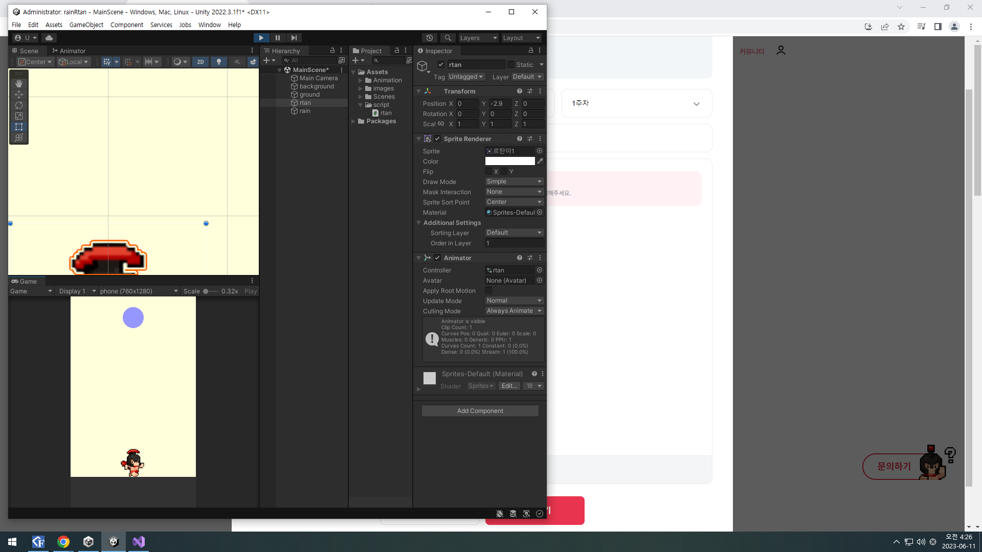Open the Windows Start menu
The height and width of the screenshot is (552, 982).
click(13, 542)
